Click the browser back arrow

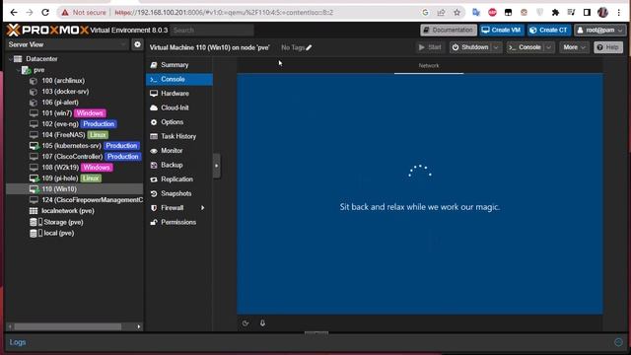point(14,13)
